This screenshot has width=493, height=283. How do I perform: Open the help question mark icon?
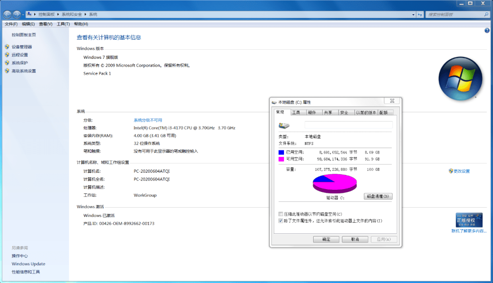[x=487, y=31]
